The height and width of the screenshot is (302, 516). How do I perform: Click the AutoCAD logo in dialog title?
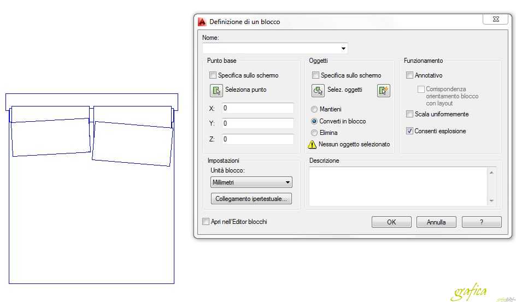202,22
